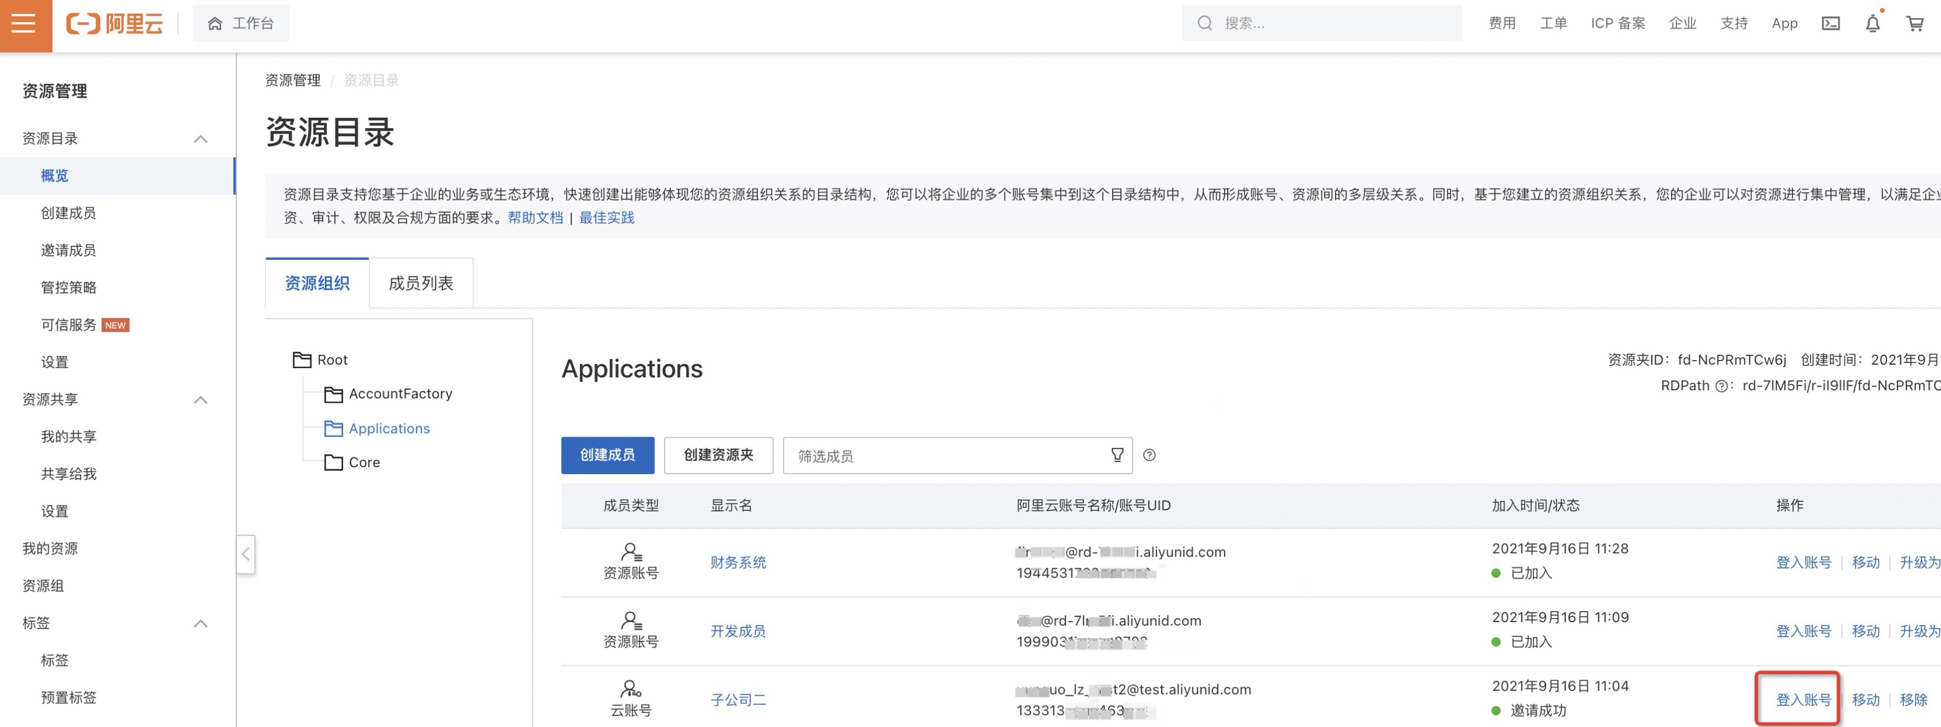Image resolution: width=1941 pixels, height=727 pixels.
Task: Collapse the 资源目录 sidebar section
Action: 200,139
